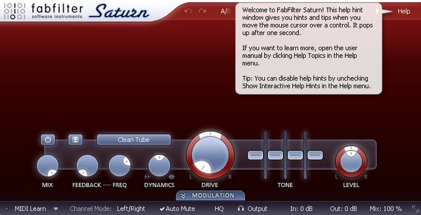Open the Help menu
This screenshot has height=215, width=421.
[x=403, y=11]
